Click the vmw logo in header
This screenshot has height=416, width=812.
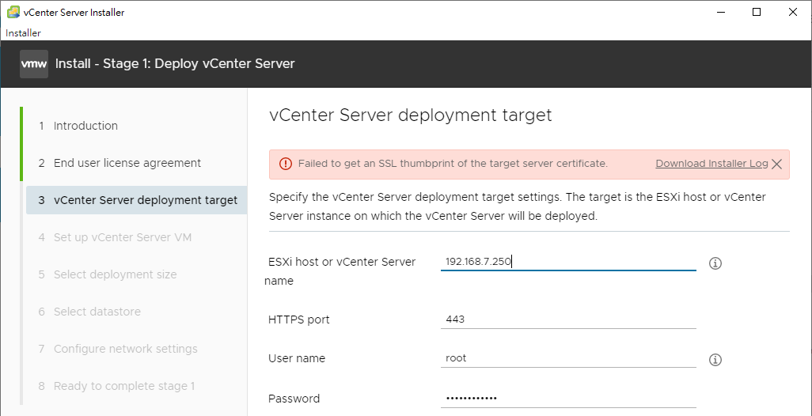(x=34, y=64)
